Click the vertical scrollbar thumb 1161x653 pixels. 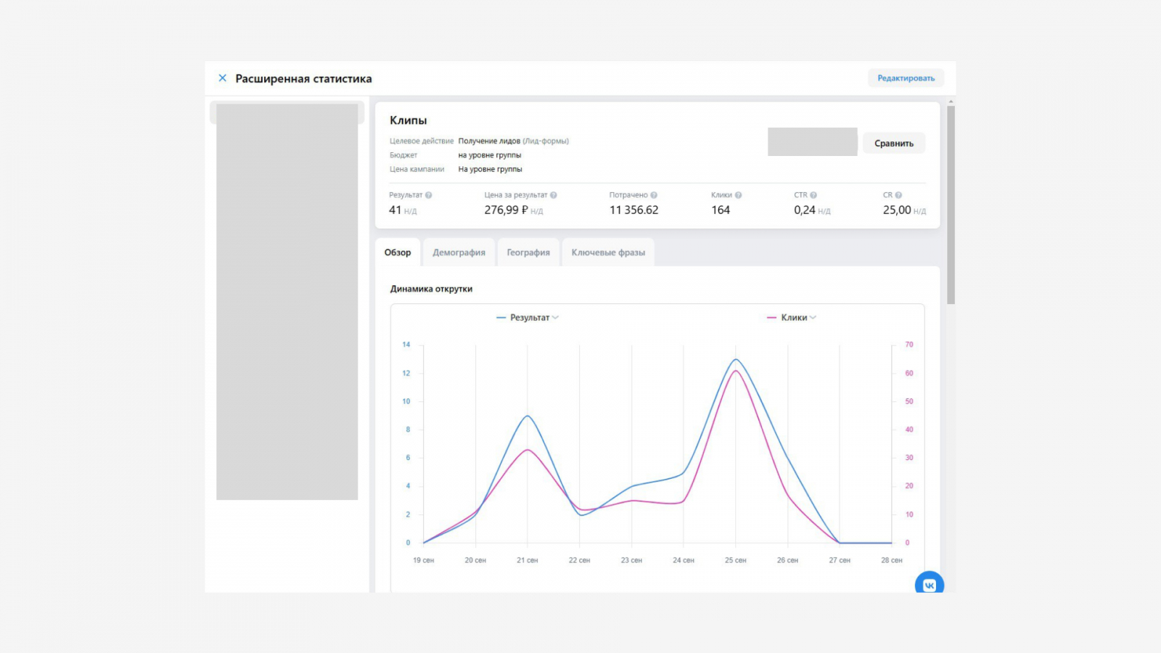tap(951, 205)
